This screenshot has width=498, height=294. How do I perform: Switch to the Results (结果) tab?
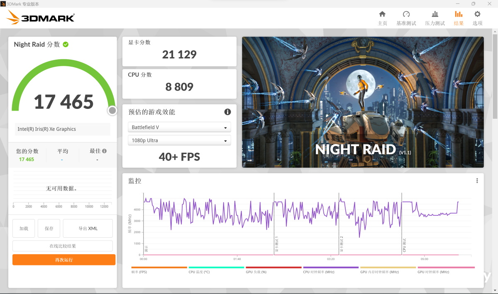tap(459, 18)
